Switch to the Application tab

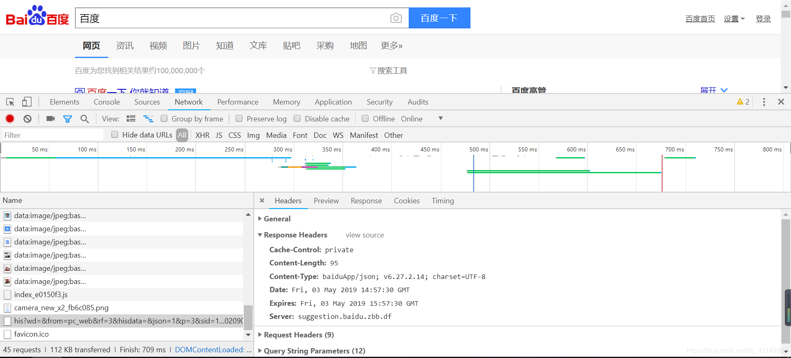pyautogui.click(x=333, y=102)
